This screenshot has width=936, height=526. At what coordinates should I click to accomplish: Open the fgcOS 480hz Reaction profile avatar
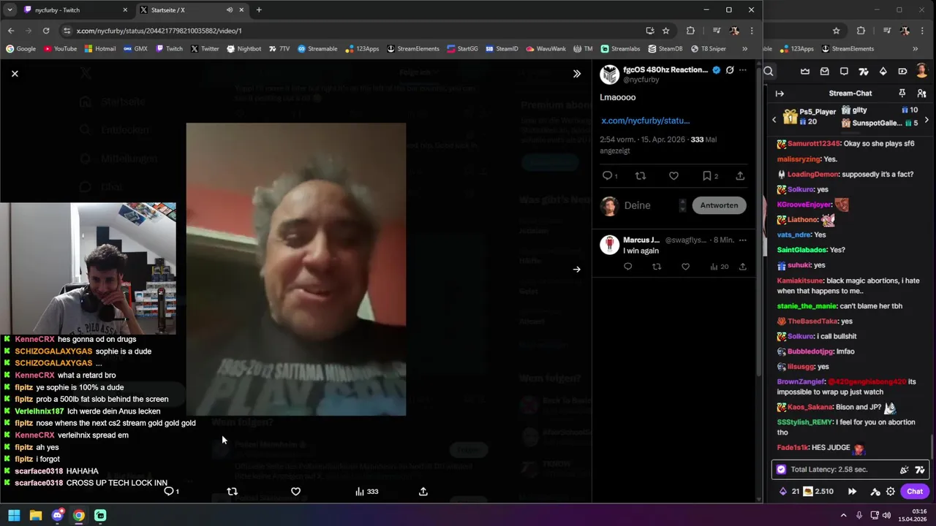click(609, 75)
